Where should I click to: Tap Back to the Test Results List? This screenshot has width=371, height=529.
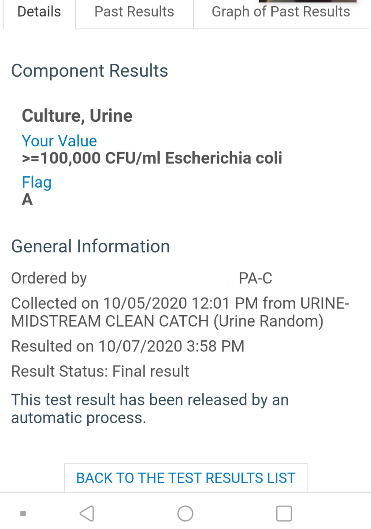tap(185, 478)
